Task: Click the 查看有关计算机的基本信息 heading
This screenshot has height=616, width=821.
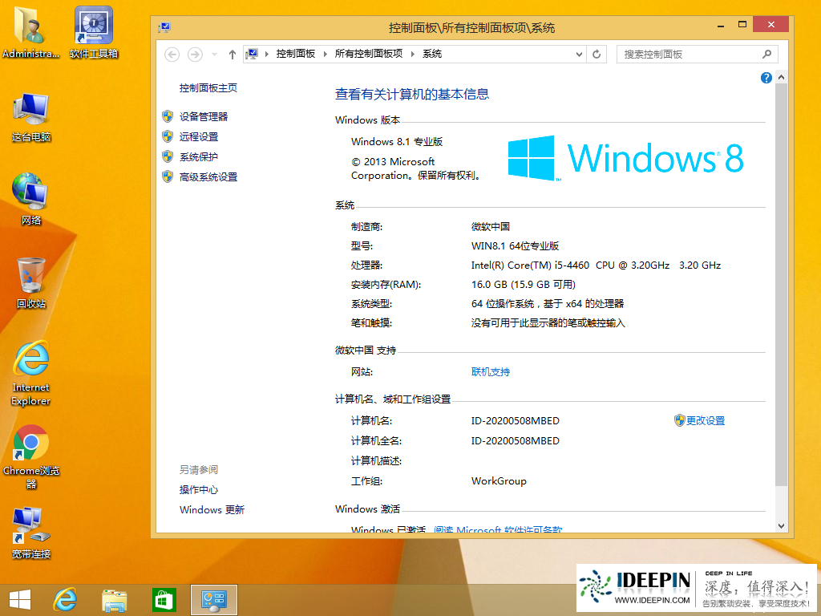Action: 412,95
